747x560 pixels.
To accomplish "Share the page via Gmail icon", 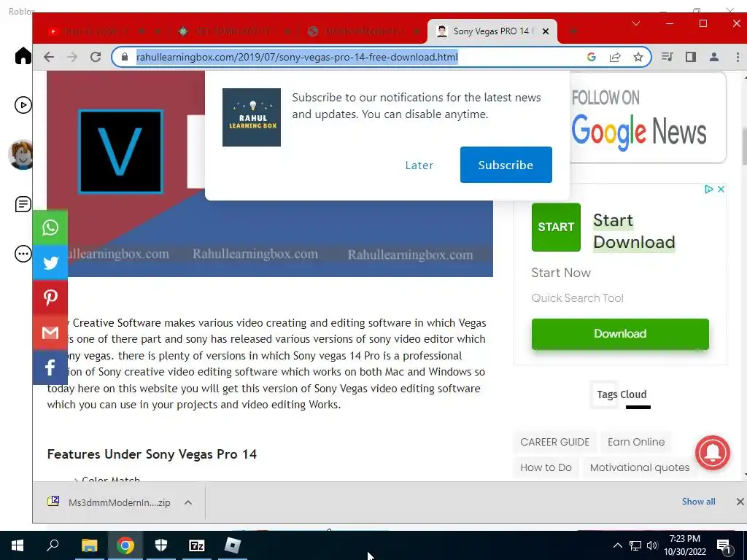I will pyautogui.click(x=50, y=332).
